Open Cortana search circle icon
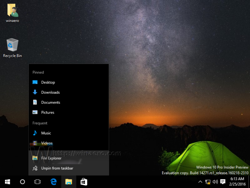 pyautogui.click(x=22, y=182)
